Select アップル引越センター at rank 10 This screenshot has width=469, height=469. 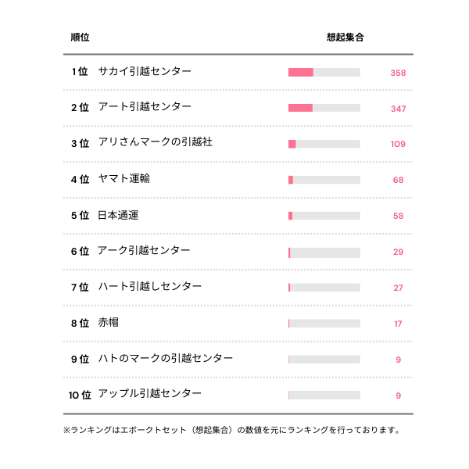pos(149,395)
